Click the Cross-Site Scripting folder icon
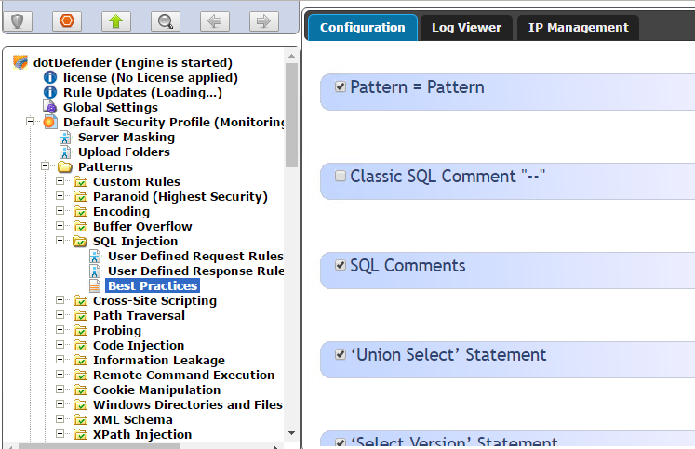 (80, 300)
